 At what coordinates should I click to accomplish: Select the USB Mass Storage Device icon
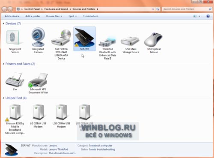pos(130,41)
